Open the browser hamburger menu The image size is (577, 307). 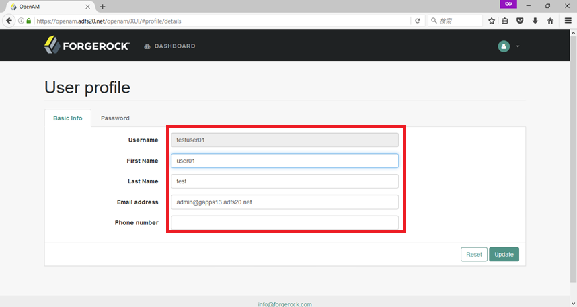pos(568,21)
